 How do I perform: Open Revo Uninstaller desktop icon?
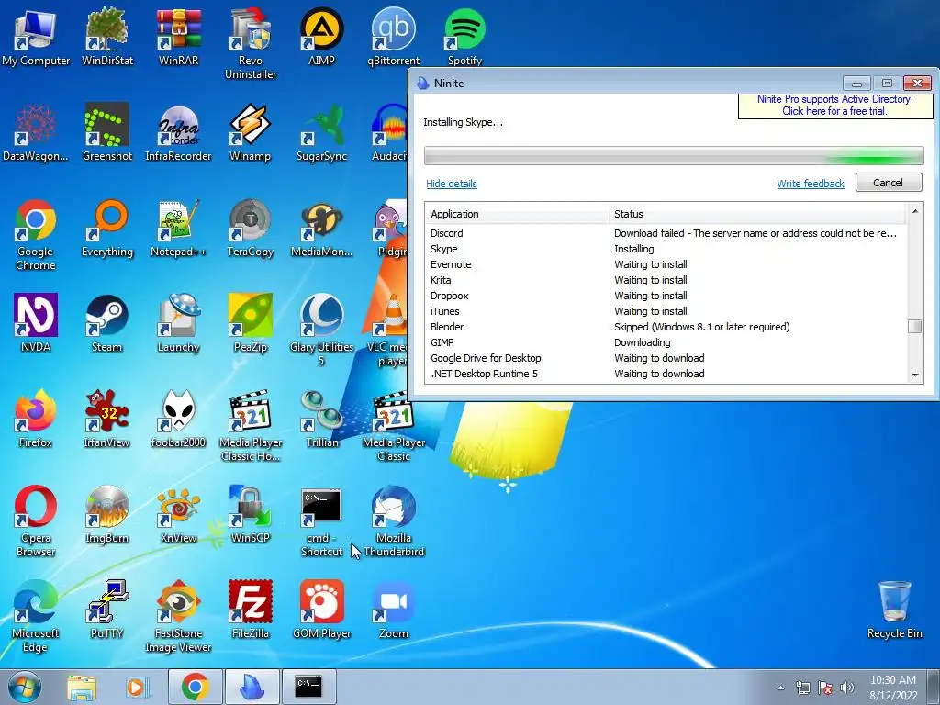250,43
